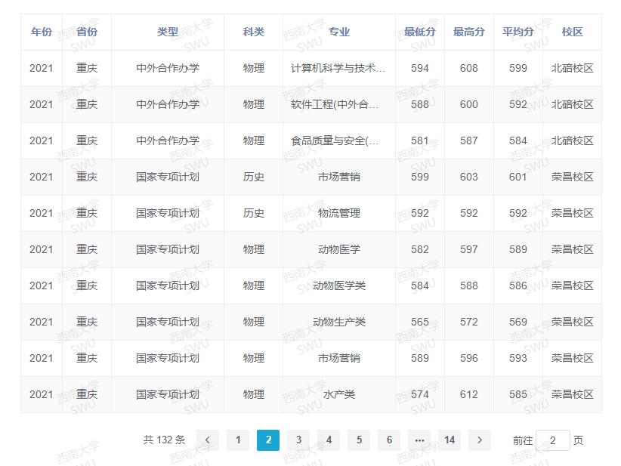Select page 5 in the pager
This screenshot has height=466, width=621.
(359, 440)
